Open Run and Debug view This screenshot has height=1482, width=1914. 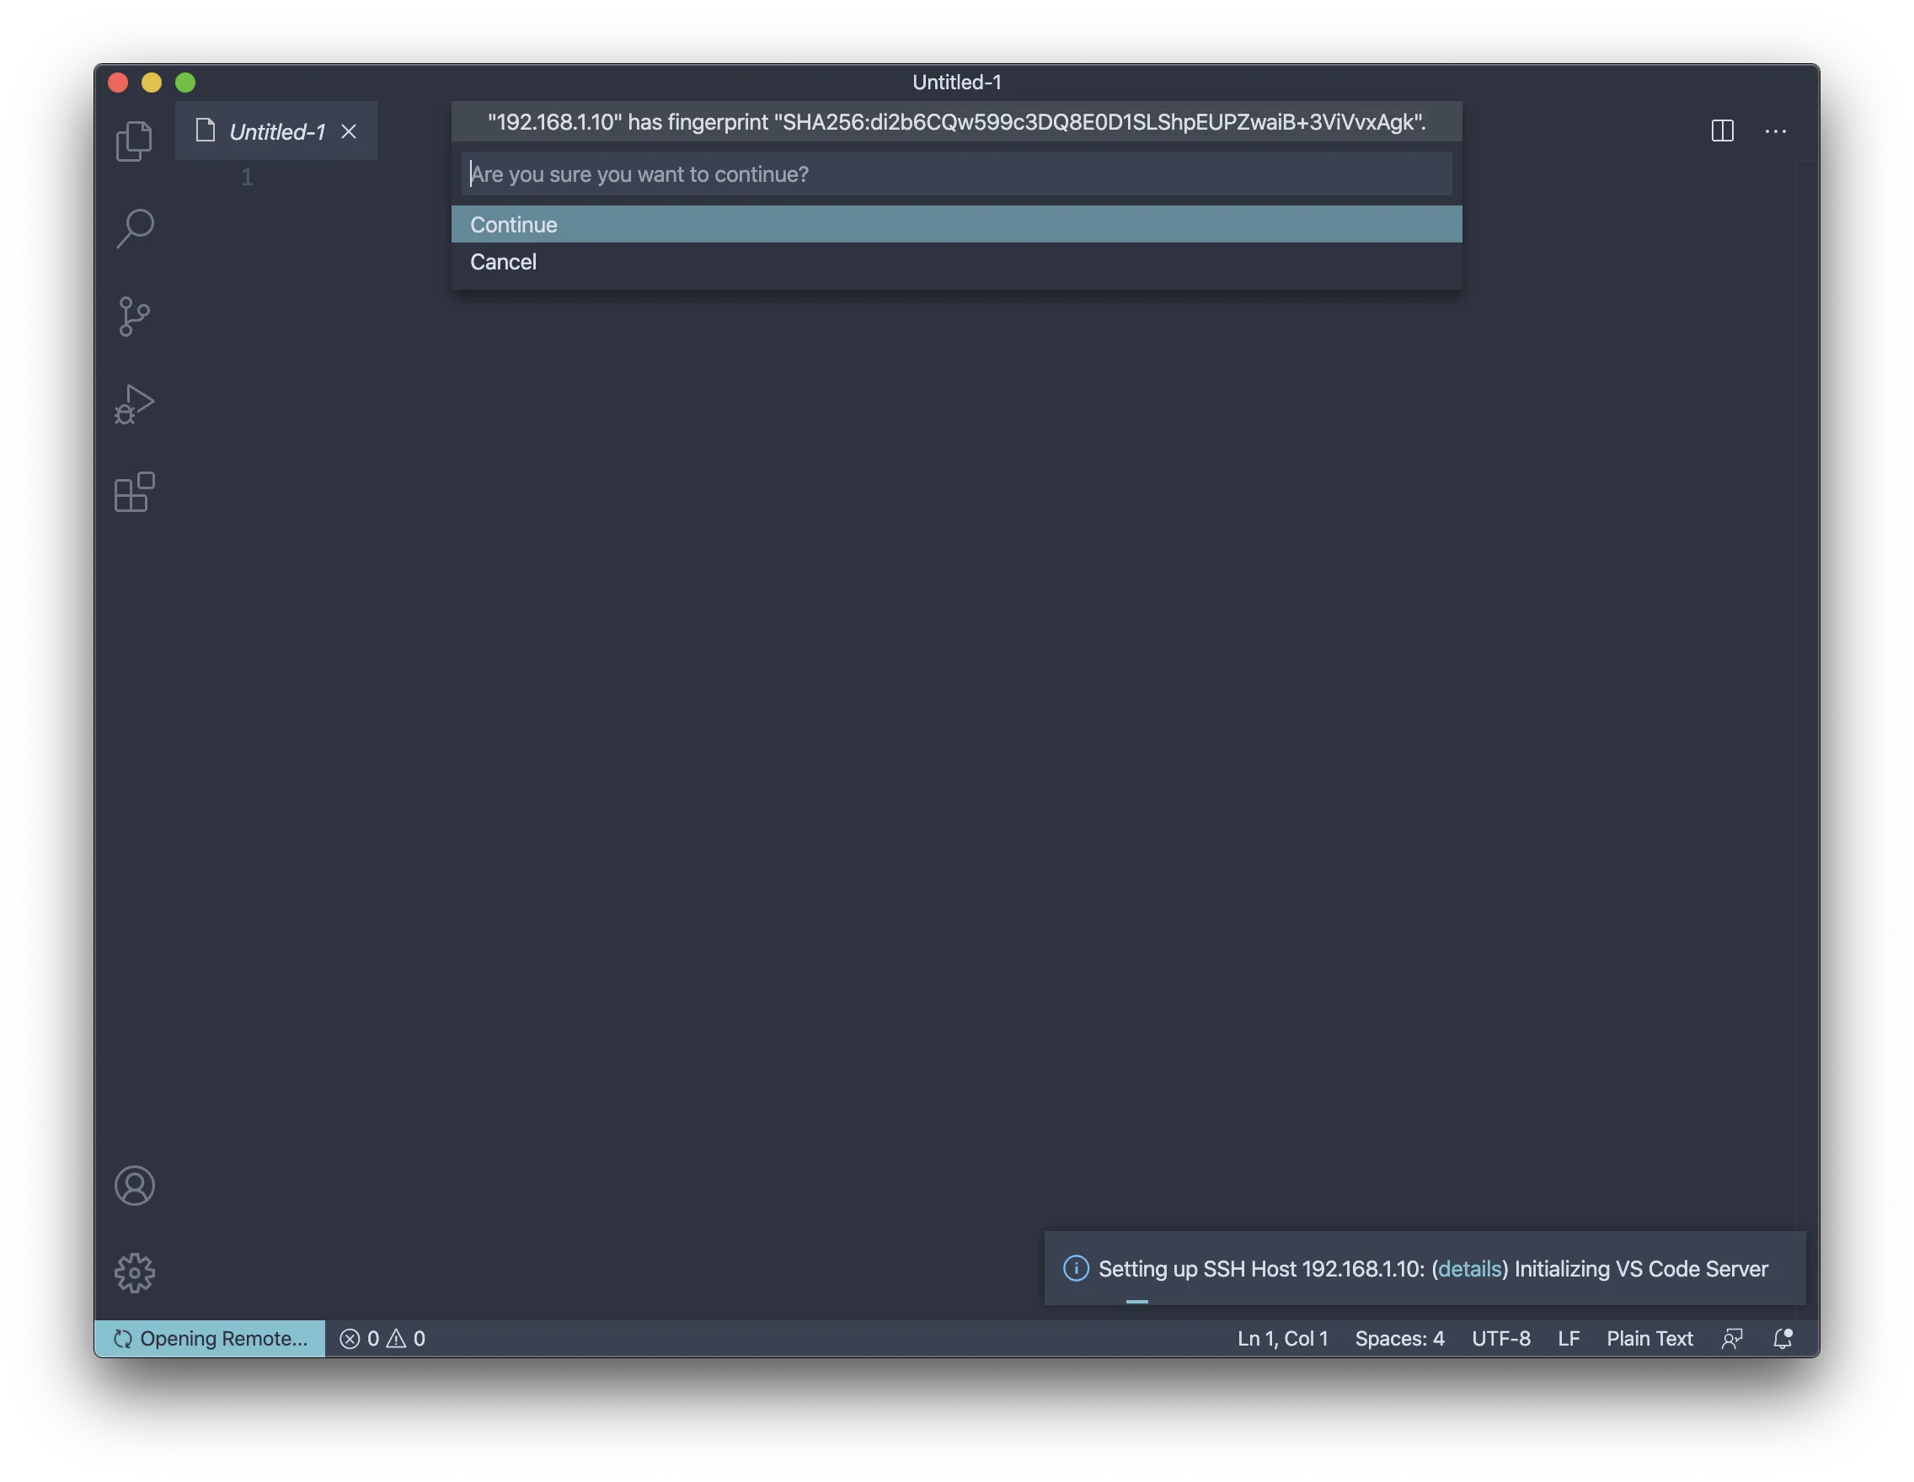134,404
